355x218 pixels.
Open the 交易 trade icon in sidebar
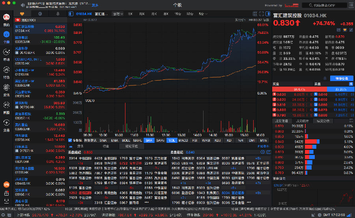coord(6,123)
